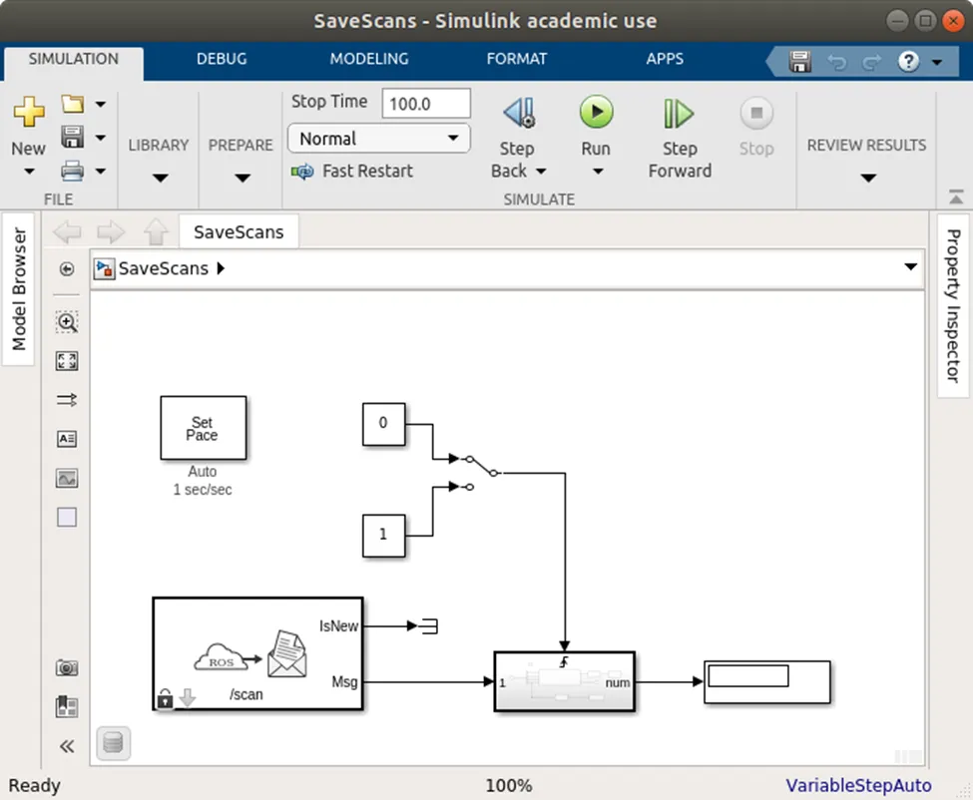The height and width of the screenshot is (800, 973).
Task: Open Help question mark icon
Action: pos(908,62)
